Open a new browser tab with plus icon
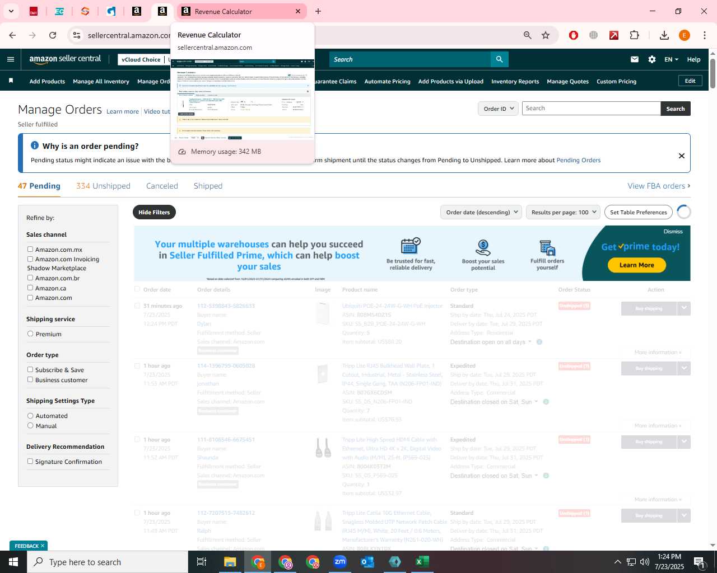 pyautogui.click(x=318, y=11)
